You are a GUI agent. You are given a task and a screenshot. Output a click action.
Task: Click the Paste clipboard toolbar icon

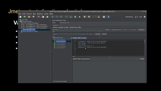[x=47, y=17]
